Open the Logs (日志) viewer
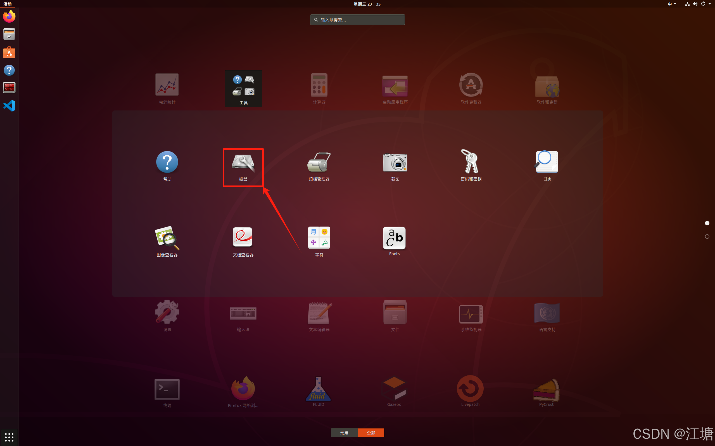The width and height of the screenshot is (715, 446). pyautogui.click(x=547, y=163)
